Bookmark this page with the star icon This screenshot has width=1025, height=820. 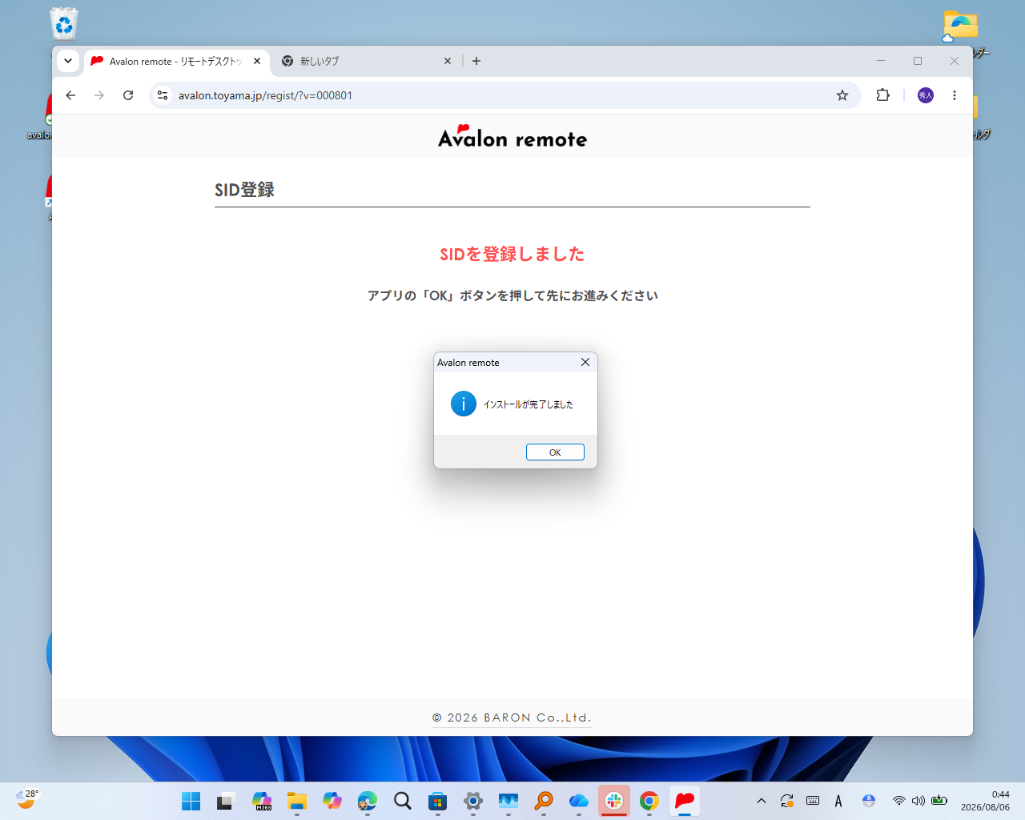click(842, 95)
